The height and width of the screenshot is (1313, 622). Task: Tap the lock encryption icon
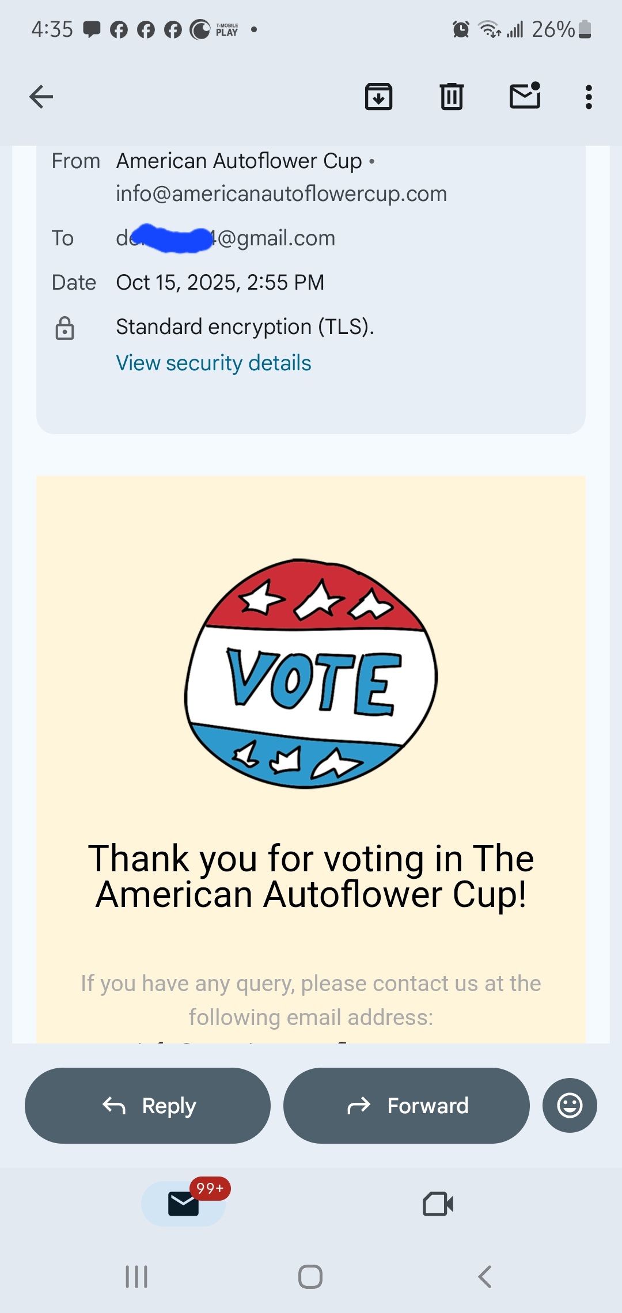tap(65, 328)
